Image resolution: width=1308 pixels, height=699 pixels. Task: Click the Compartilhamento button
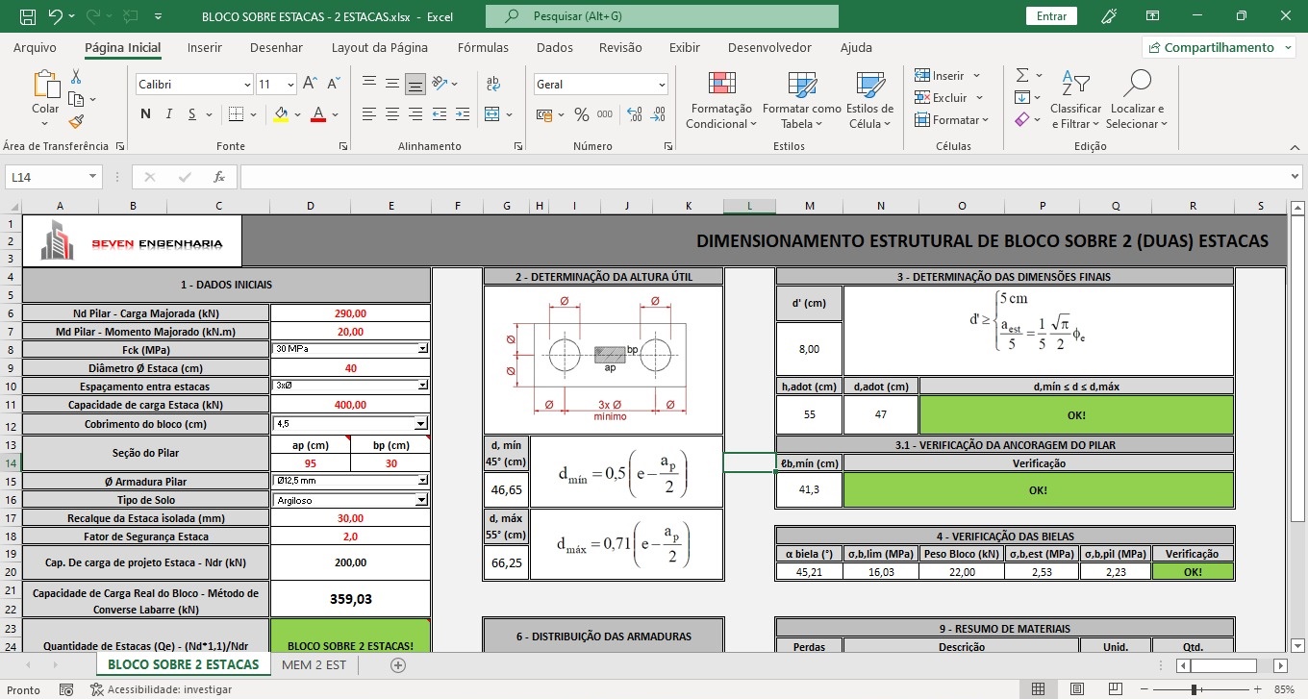pos(1218,47)
